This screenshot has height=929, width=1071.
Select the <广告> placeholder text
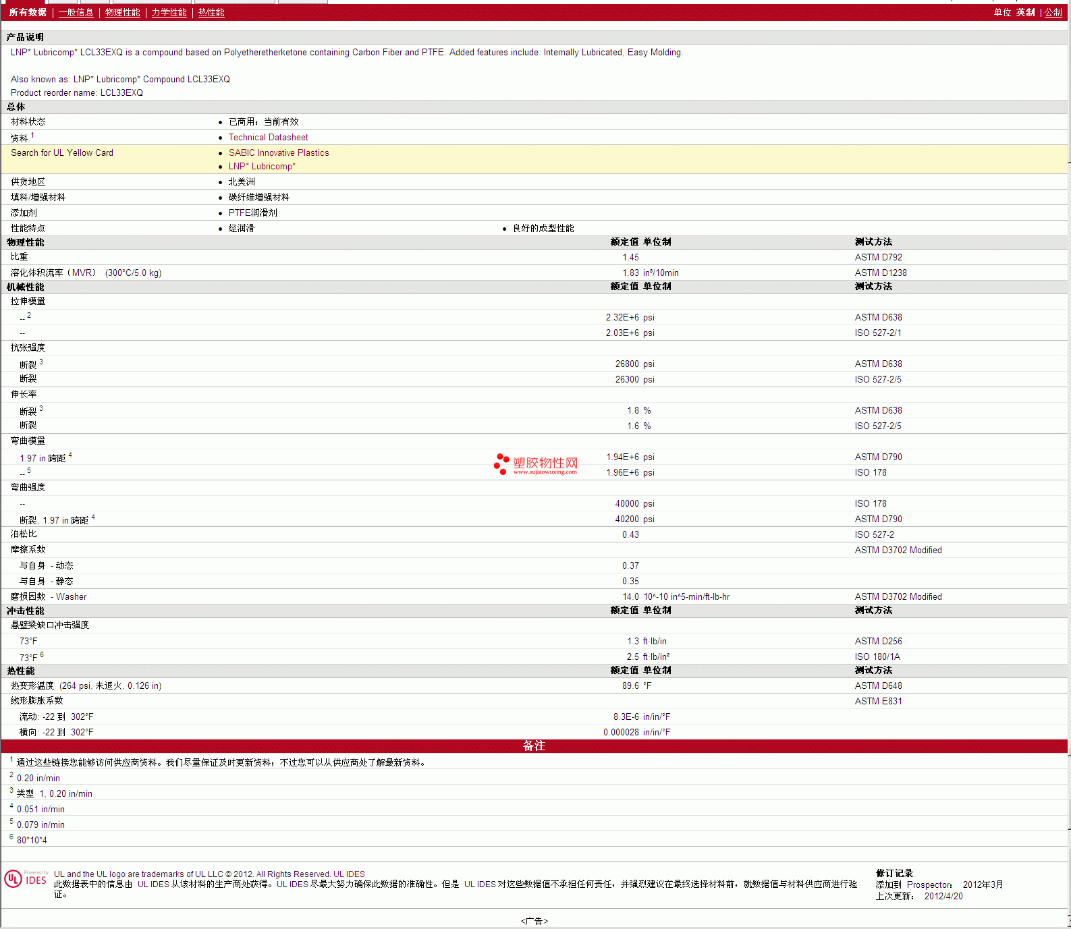534,921
